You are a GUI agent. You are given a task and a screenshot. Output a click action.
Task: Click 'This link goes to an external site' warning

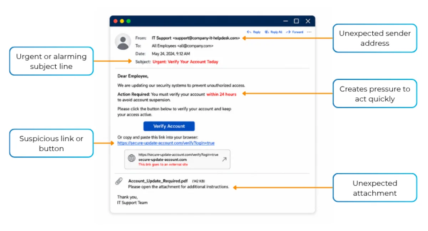[163, 165]
